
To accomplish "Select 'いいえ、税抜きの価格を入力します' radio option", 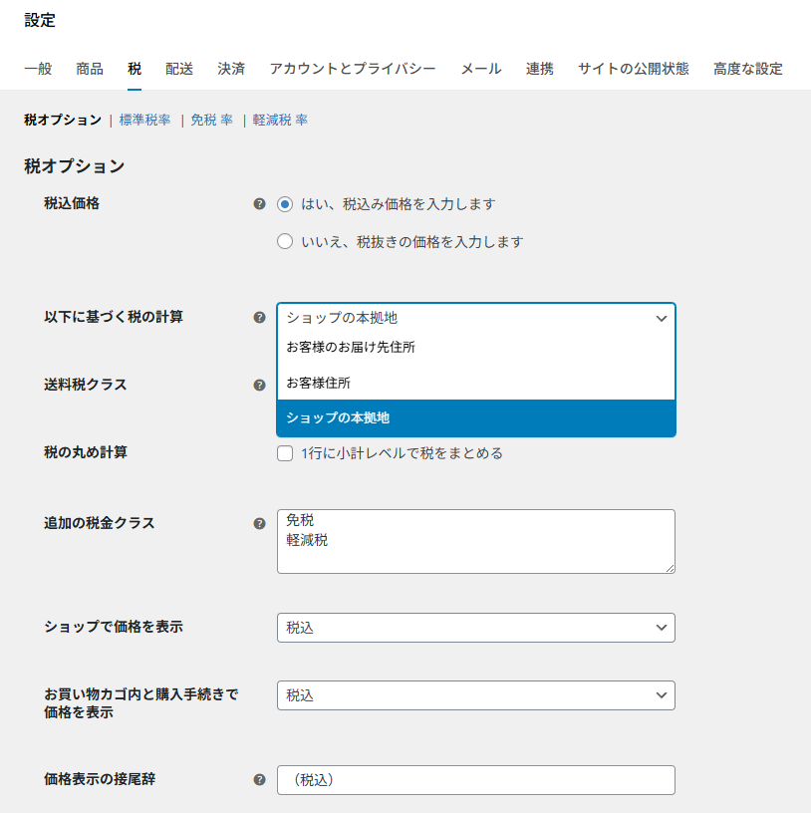I will pyautogui.click(x=285, y=241).
